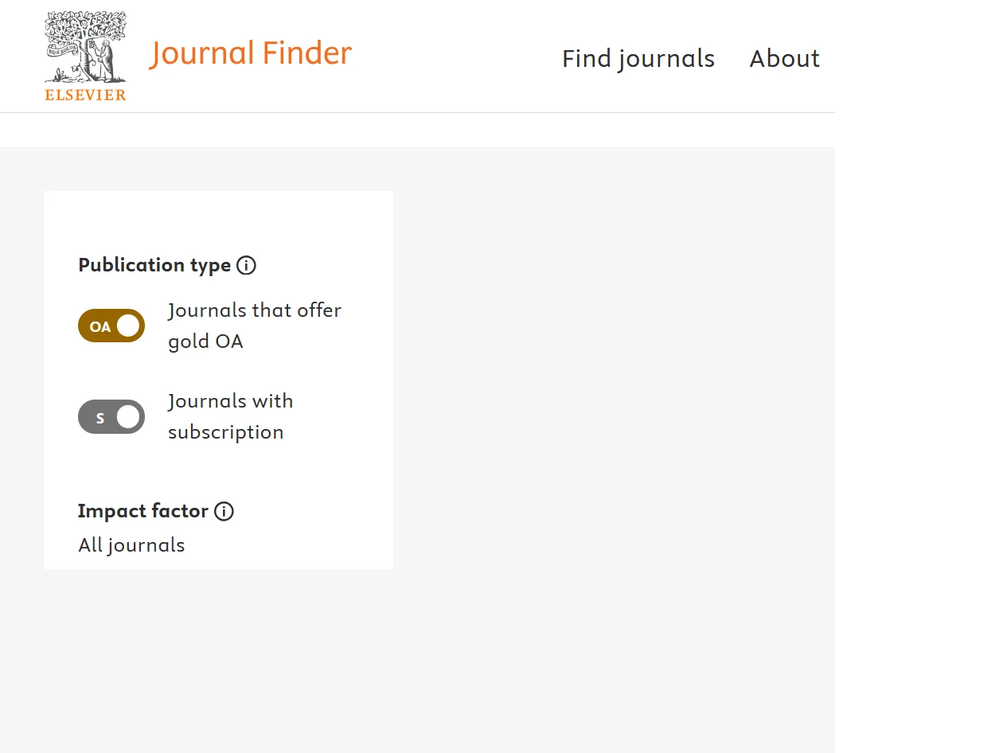Open the Publication type info tooltip
The height and width of the screenshot is (753, 1003).
pos(247,265)
